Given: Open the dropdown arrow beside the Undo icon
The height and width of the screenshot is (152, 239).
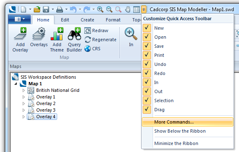Looking at the screenshot, I should point(80,9).
